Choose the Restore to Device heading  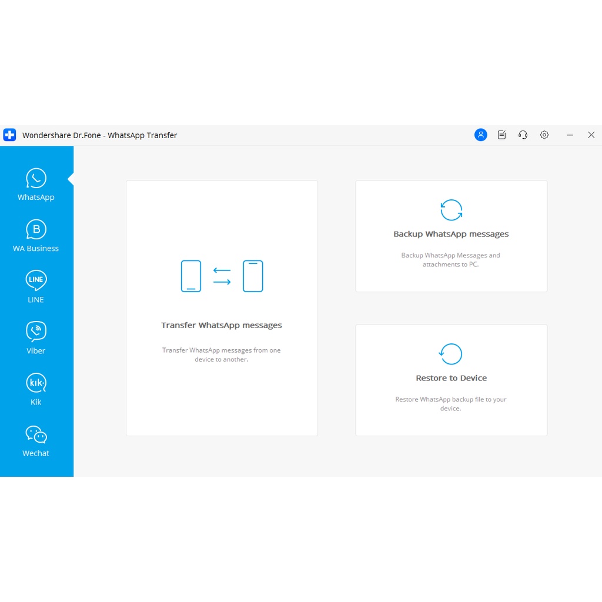451,378
